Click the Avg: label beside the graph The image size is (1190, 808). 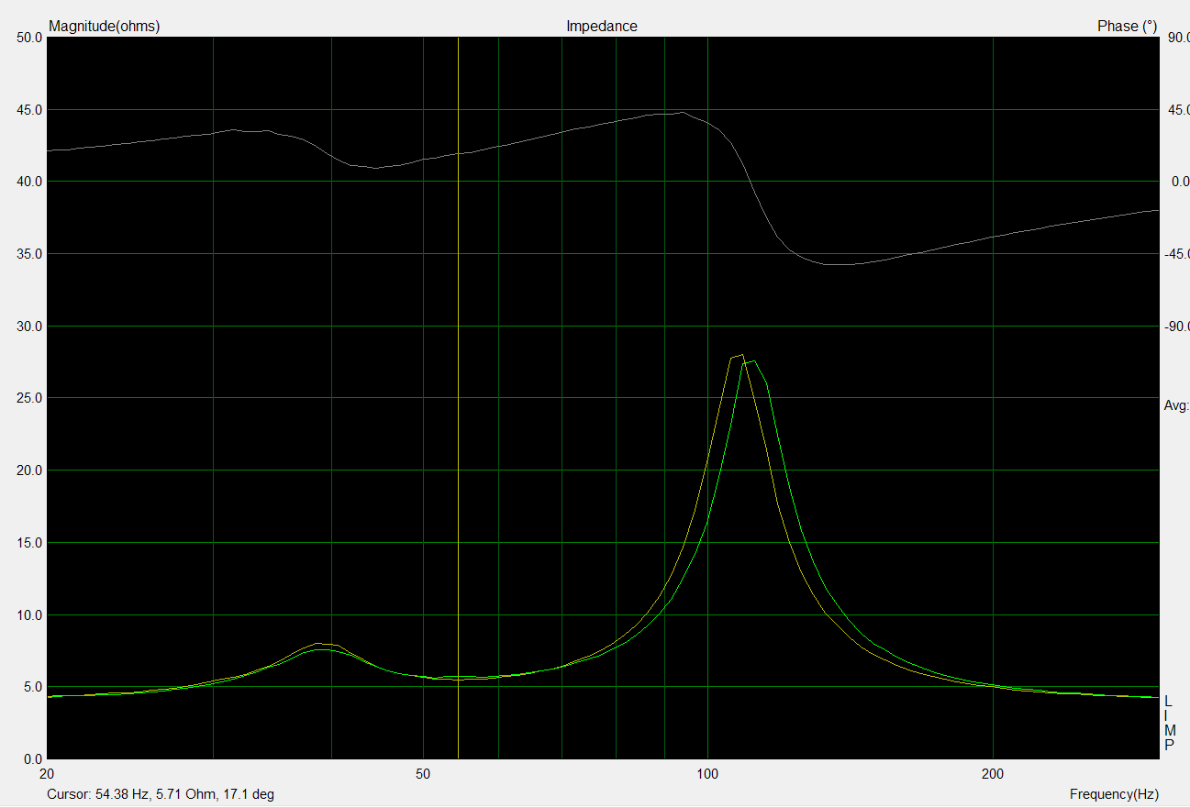1176,405
